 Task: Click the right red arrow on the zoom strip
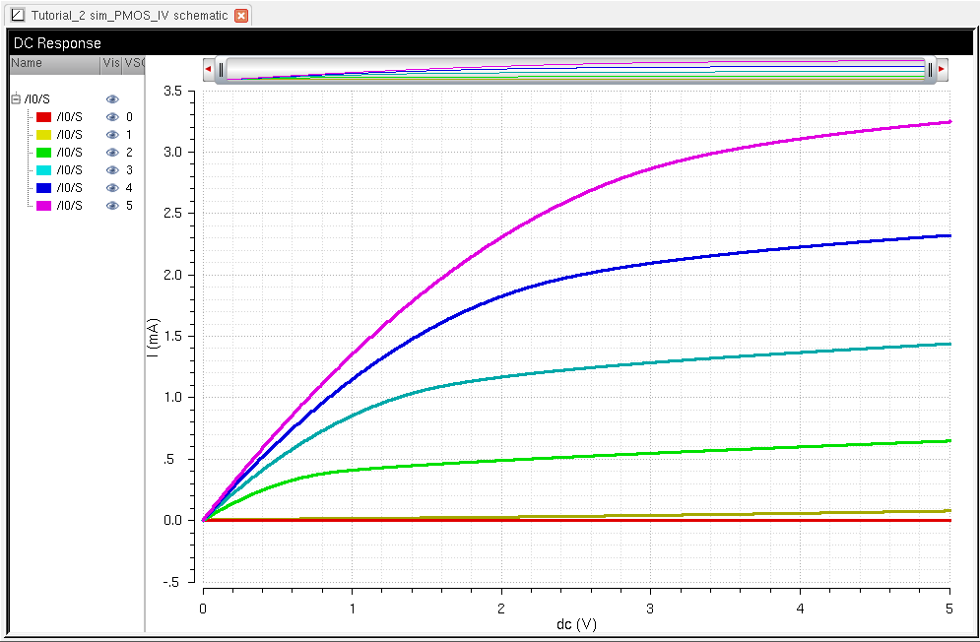point(942,70)
